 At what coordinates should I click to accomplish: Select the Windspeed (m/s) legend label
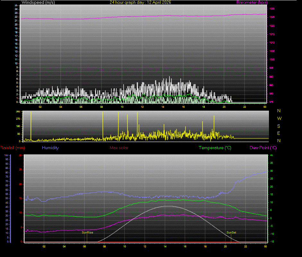(38, 2)
